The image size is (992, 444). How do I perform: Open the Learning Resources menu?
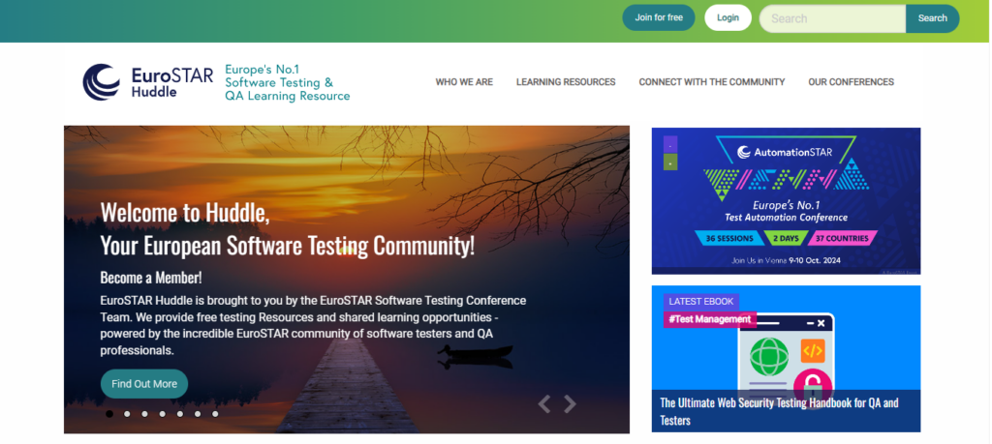coord(566,82)
